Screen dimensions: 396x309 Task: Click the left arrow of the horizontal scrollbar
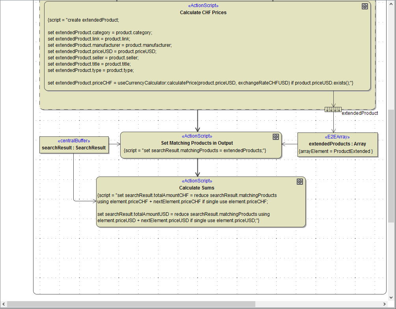[x=4, y=303]
